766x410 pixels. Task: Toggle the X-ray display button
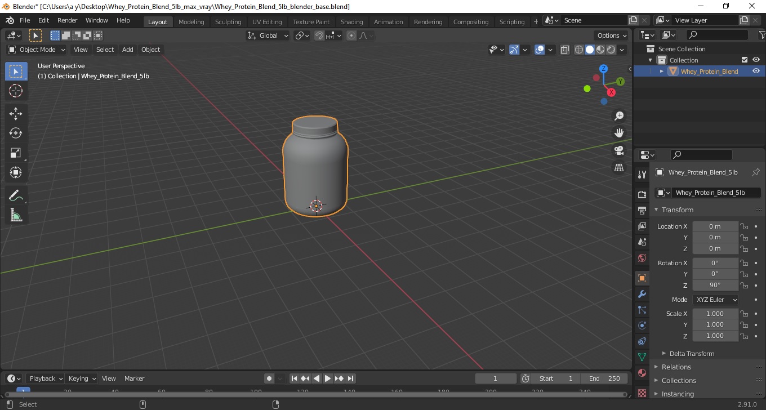(x=565, y=50)
